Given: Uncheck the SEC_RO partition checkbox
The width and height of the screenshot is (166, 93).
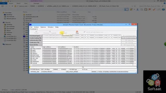Looking at the screenshot, I should pyautogui.click(x=31, y=58).
